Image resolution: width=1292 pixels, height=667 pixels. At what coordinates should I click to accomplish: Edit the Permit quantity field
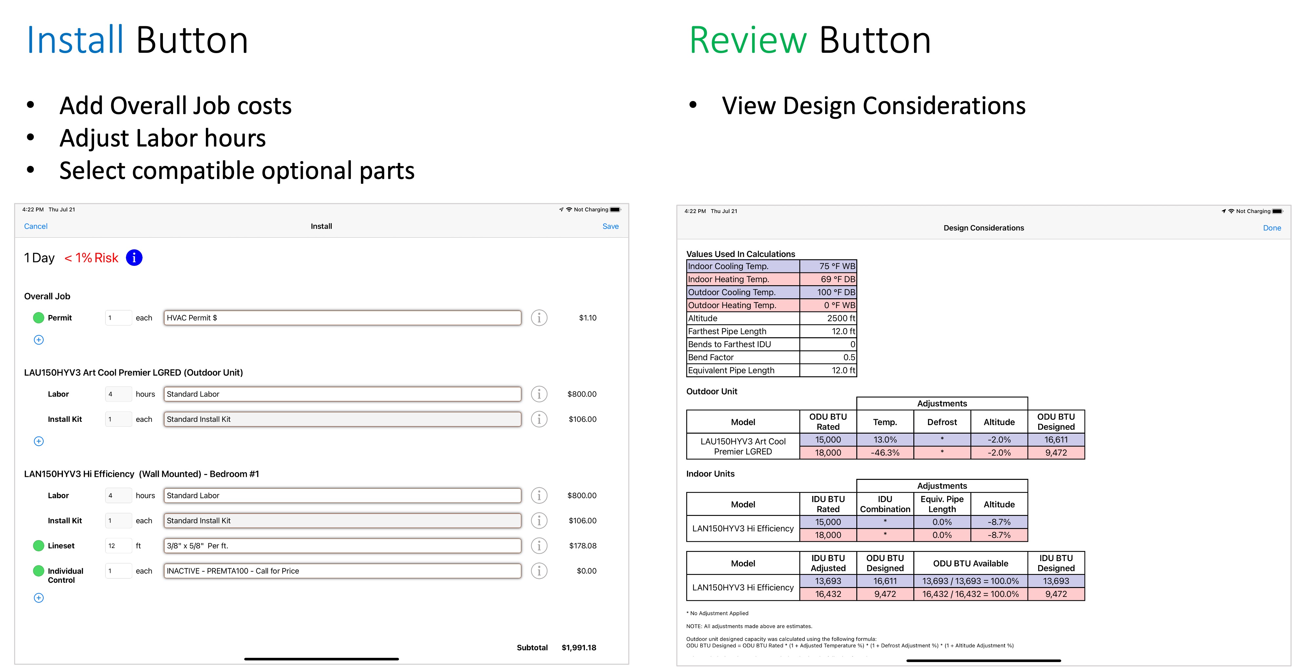tap(118, 318)
